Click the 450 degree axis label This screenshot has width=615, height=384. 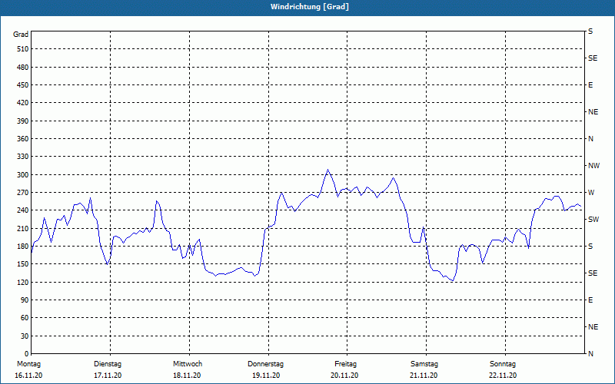click(x=23, y=85)
